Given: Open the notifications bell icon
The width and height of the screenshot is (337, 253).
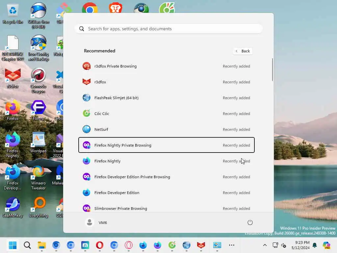Looking at the screenshot, I should (x=315, y=245).
